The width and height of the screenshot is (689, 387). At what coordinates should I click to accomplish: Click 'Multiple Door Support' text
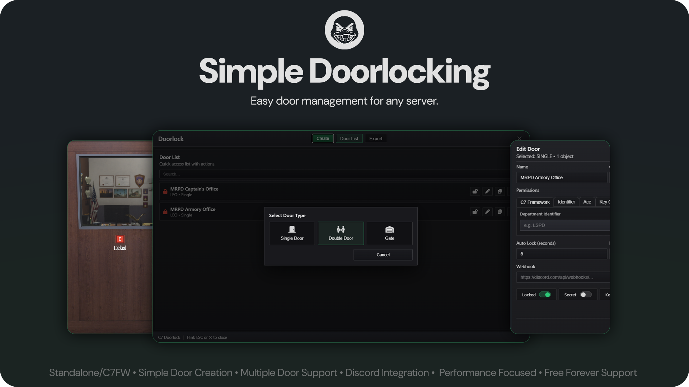click(289, 373)
